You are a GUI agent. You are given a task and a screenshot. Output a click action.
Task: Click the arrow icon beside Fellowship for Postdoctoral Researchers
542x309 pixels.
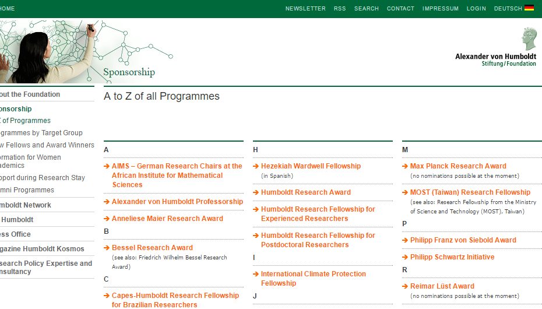[256, 236]
